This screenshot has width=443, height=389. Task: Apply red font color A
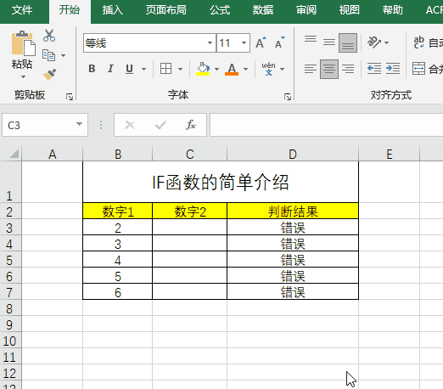point(232,69)
